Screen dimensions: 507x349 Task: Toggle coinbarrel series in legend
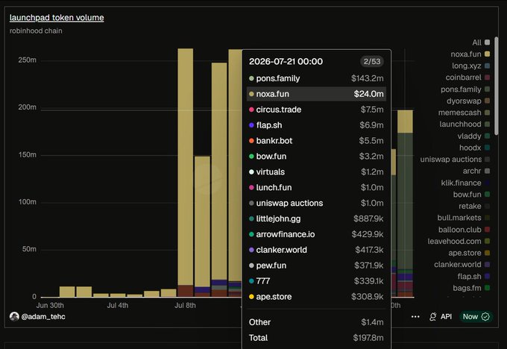(467, 78)
